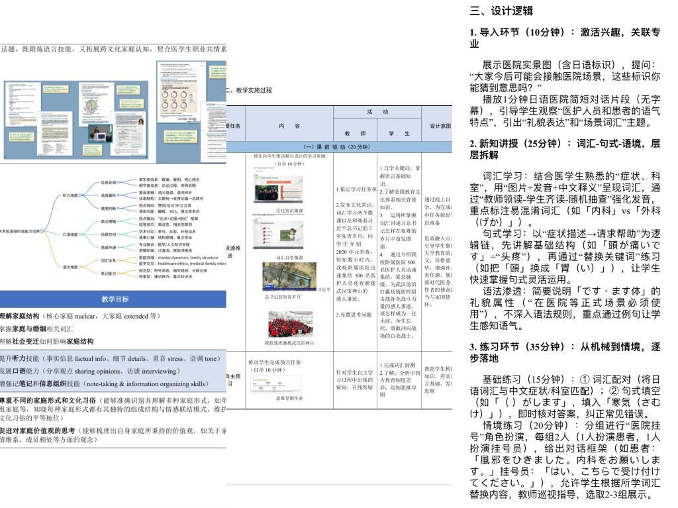Click the 教师 column header
Screen dimensions: 678x508
(x=354, y=132)
